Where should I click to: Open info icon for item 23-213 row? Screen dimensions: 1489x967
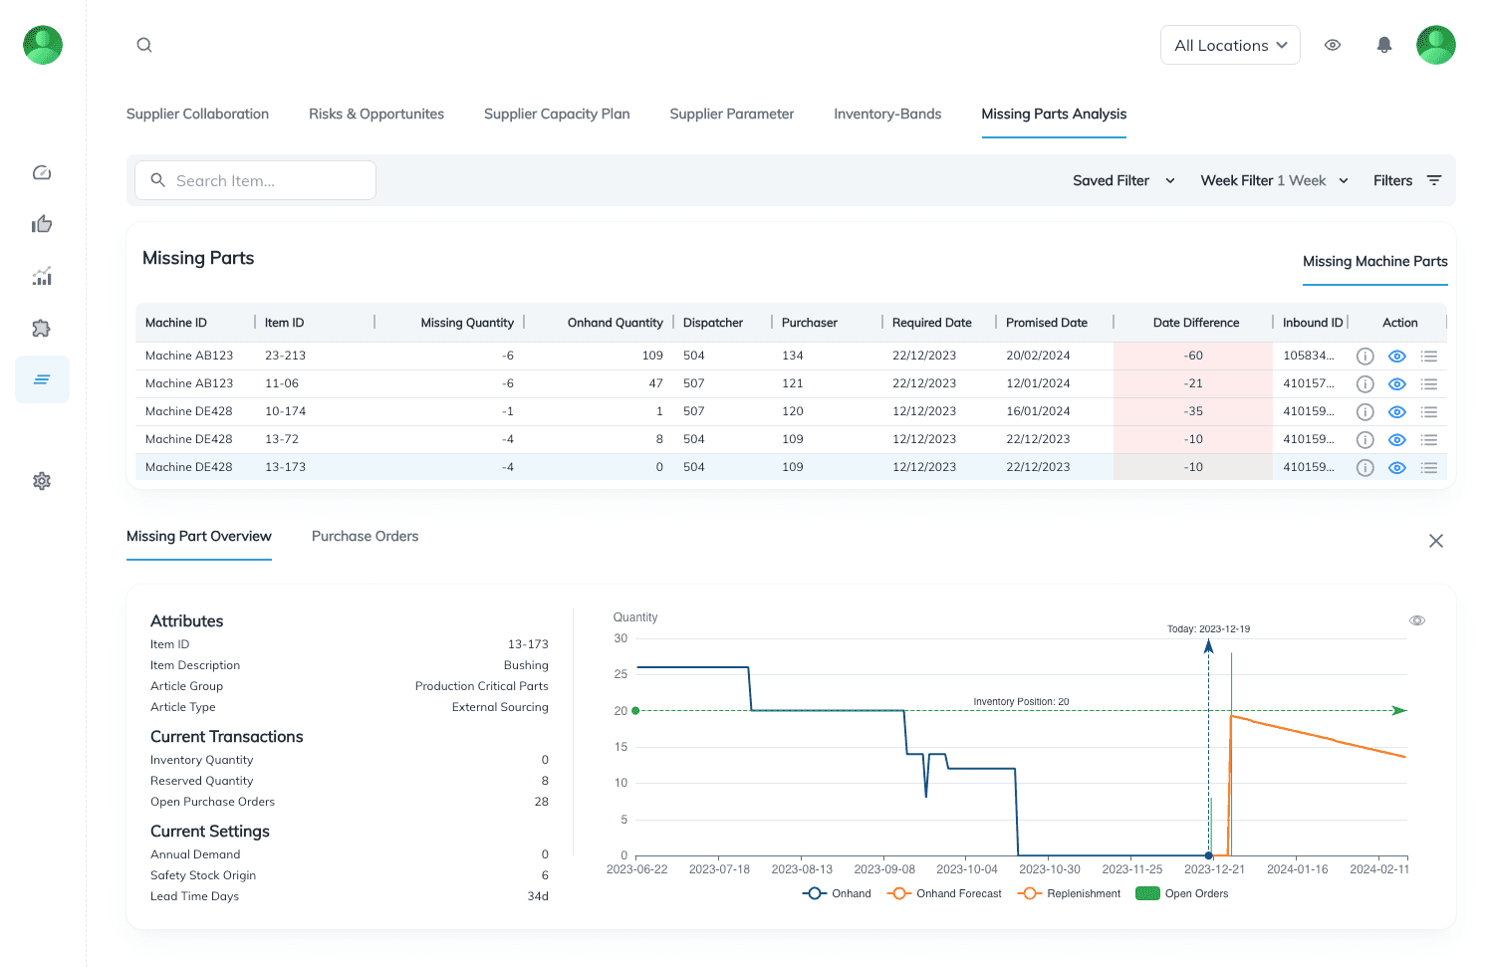(x=1365, y=357)
